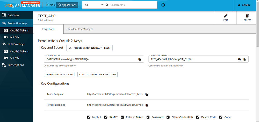Open API Key under Sandbox Keys
Screen dimensions: 259x122
(x=17, y=58)
